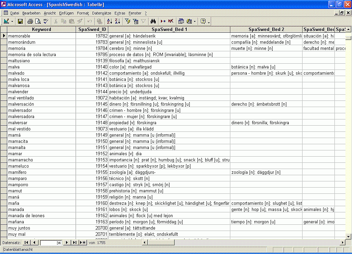
Task: Open the table control menu icon beside Datei
Action: click(x=6, y=13)
